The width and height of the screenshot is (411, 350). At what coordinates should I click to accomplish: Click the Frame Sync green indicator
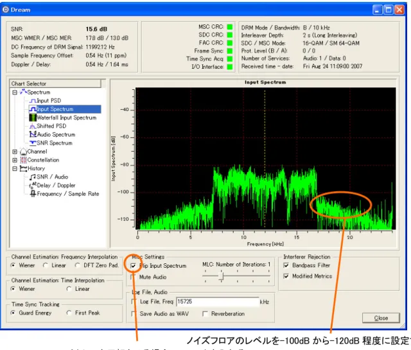coord(230,51)
